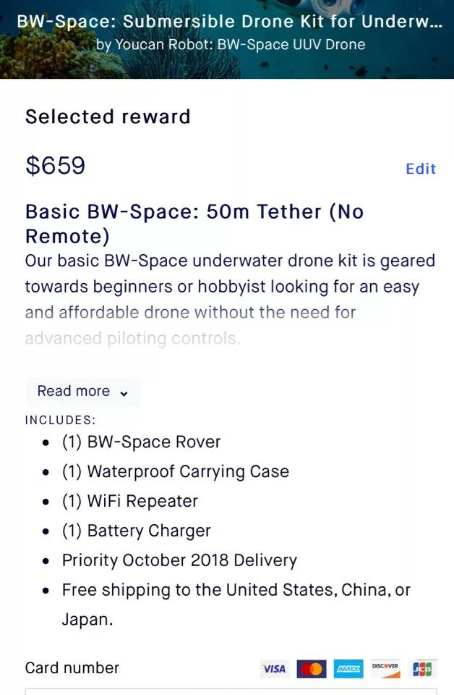Click the Card number label

click(x=72, y=667)
